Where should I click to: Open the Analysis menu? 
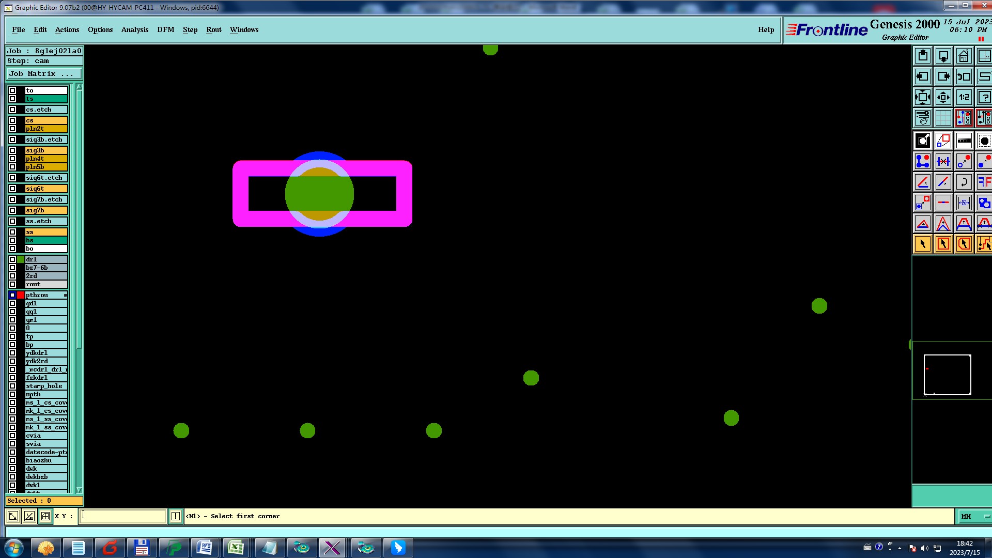(134, 29)
